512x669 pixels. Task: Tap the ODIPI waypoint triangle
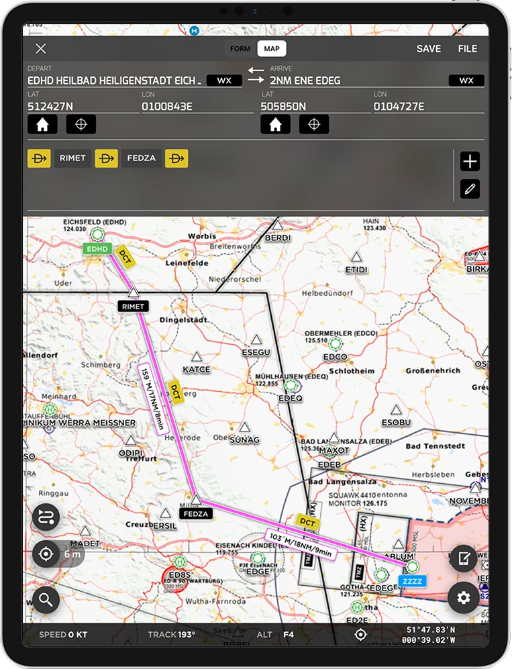pos(131,440)
